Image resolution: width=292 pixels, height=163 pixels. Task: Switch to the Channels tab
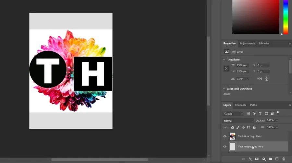pyautogui.click(x=240, y=105)
